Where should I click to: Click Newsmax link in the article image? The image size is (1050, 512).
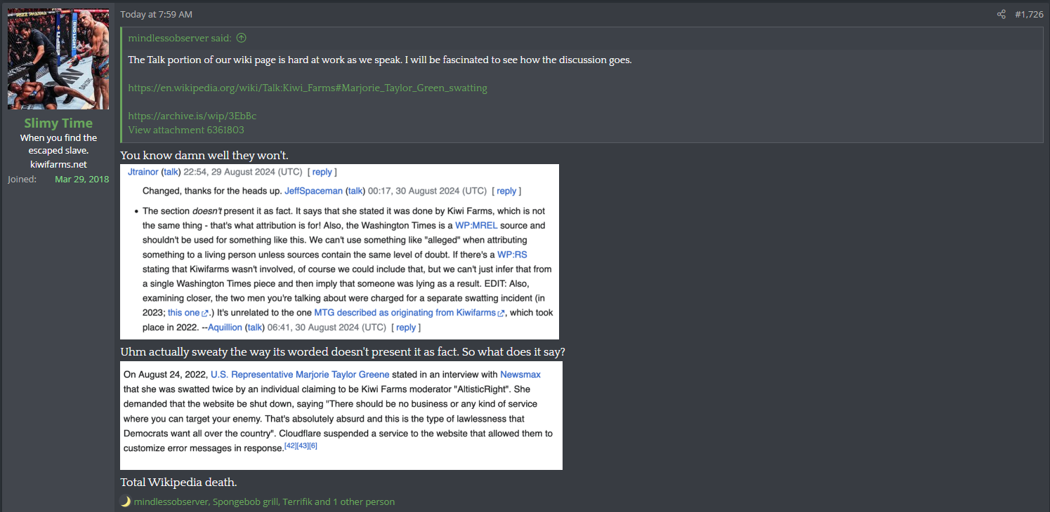(x=520, y=375)
